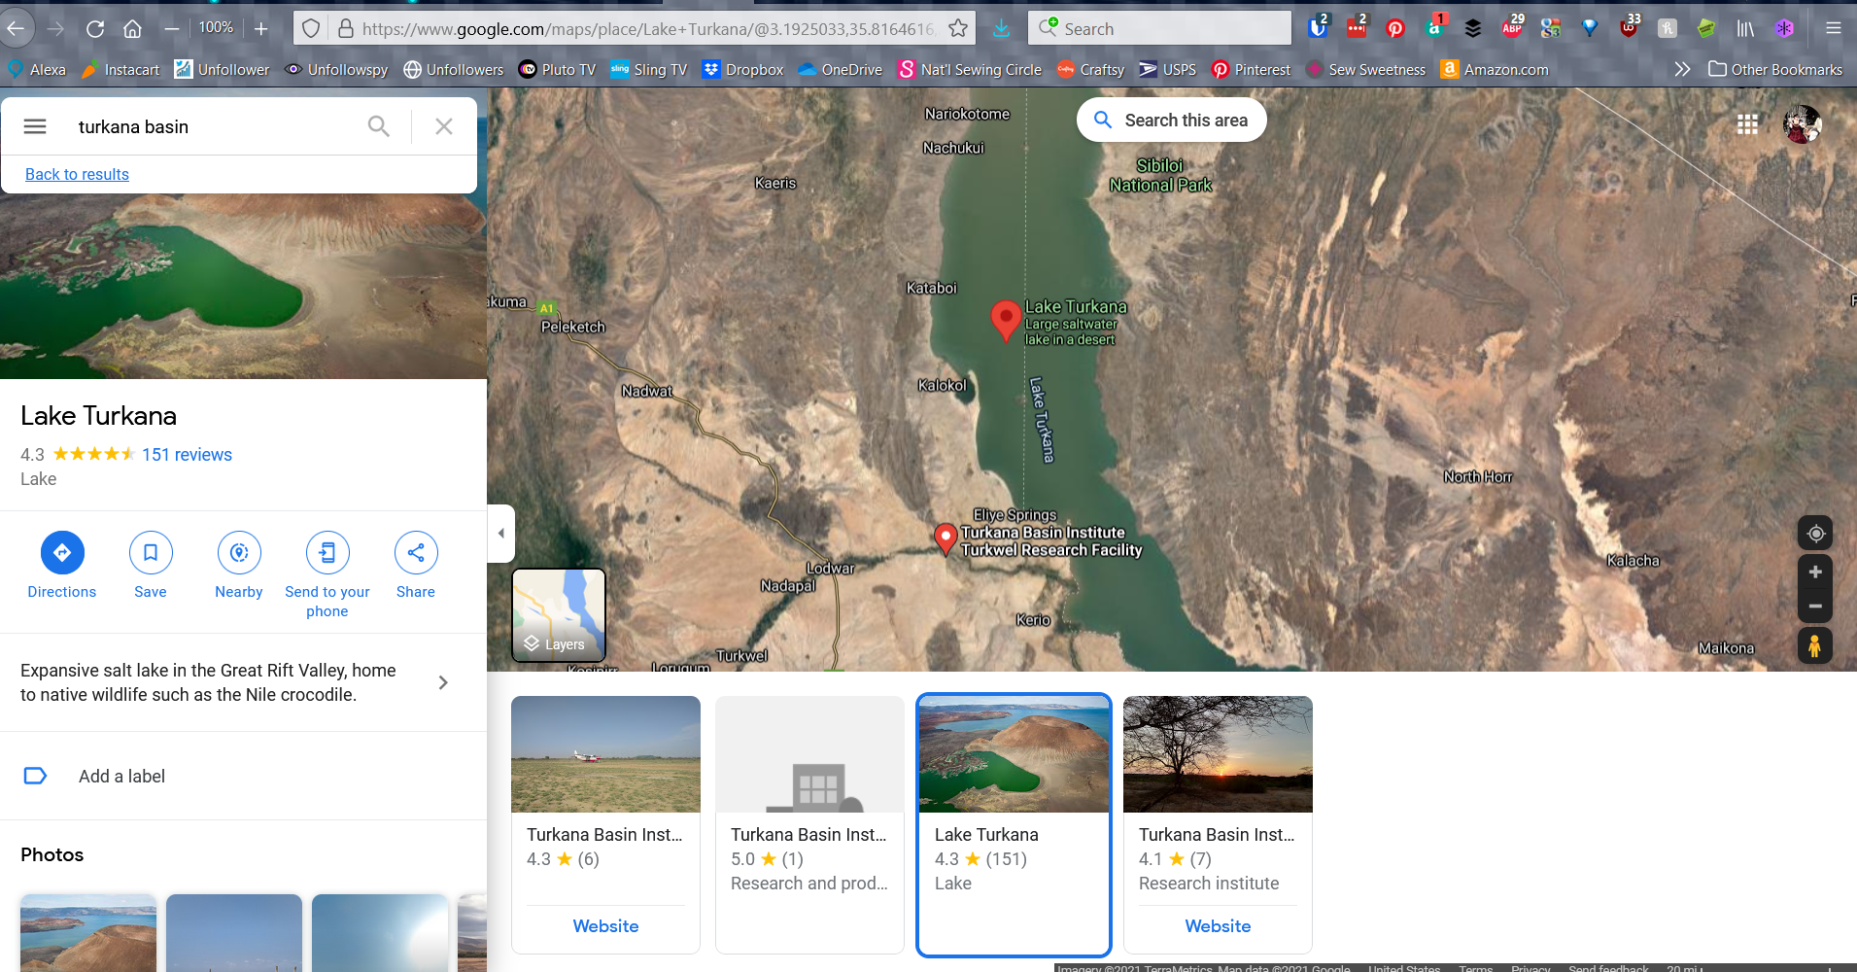Click the browser Search box
Screen dimensions: 1857x972
pos(1159,28)
